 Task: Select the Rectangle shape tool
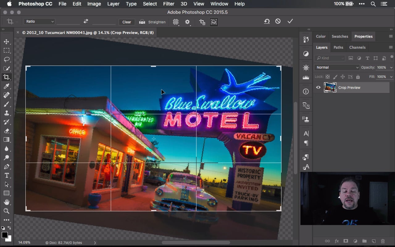click(x=6, y=193)
